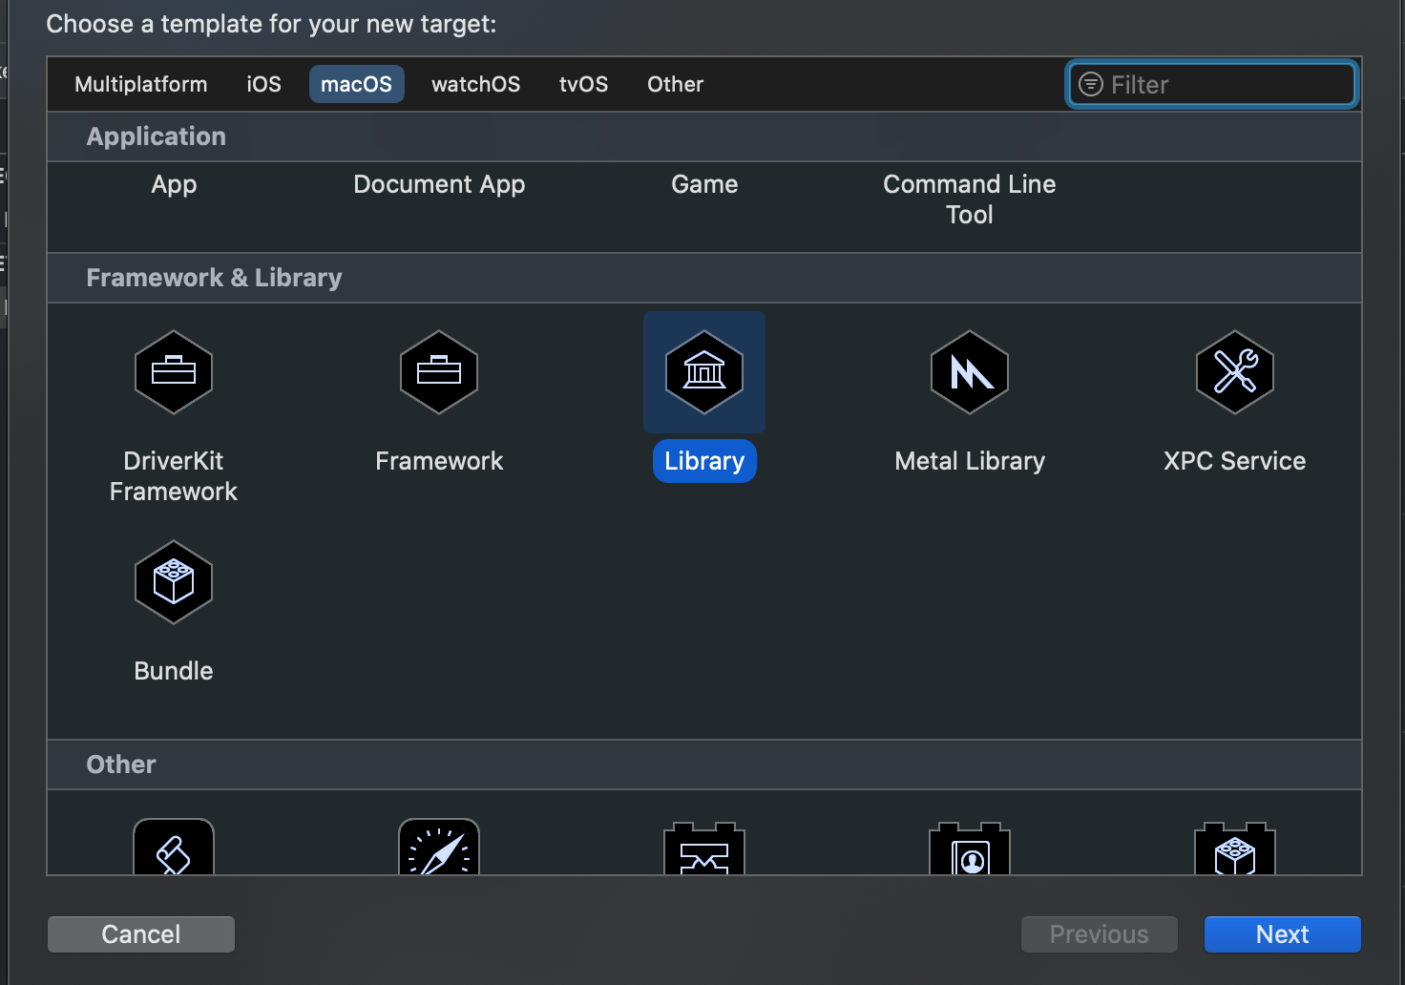Click the lego-cube block icon under Other
This screenshot has height=985, width=1405.
tap(1235, 849)
